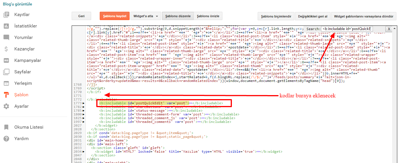Switch to Şablonu önizle preview
405x163 pixels.
pyautogui.click(x=208, y=16)
